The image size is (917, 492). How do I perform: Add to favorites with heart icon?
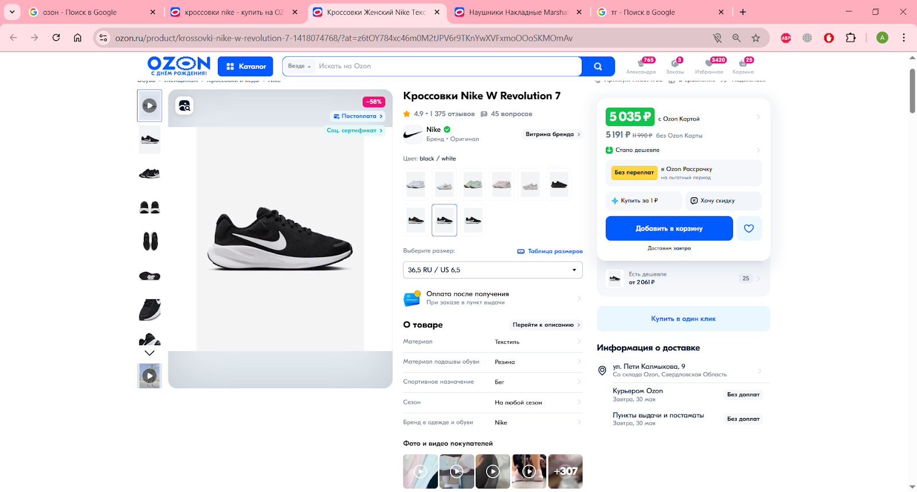749,228
